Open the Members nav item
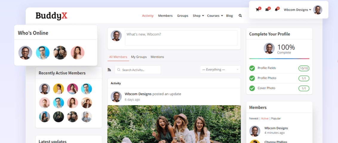338x143 pixels. point(165,16)
